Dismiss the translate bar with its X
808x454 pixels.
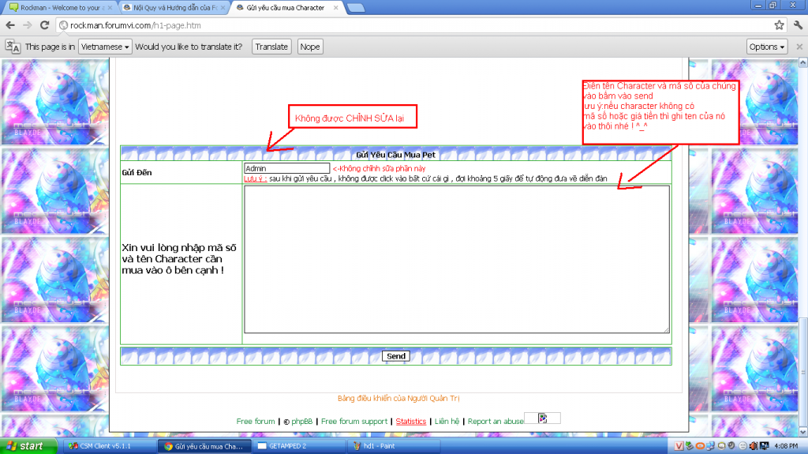click(799, 47)
